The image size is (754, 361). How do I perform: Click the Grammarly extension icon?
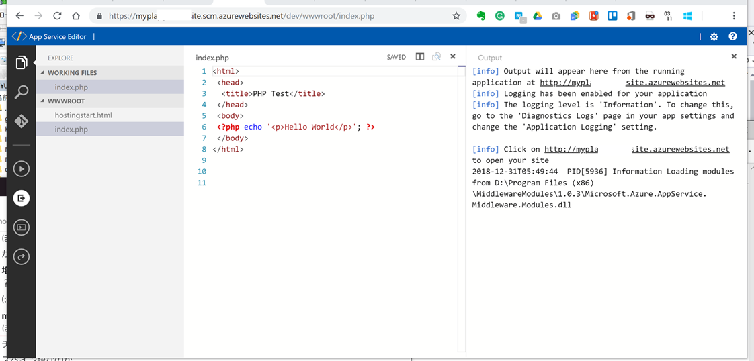pos(499,16)
